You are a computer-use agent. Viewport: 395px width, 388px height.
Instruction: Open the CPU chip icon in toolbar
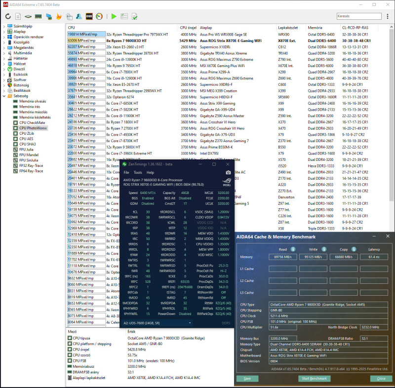[28, 16]
